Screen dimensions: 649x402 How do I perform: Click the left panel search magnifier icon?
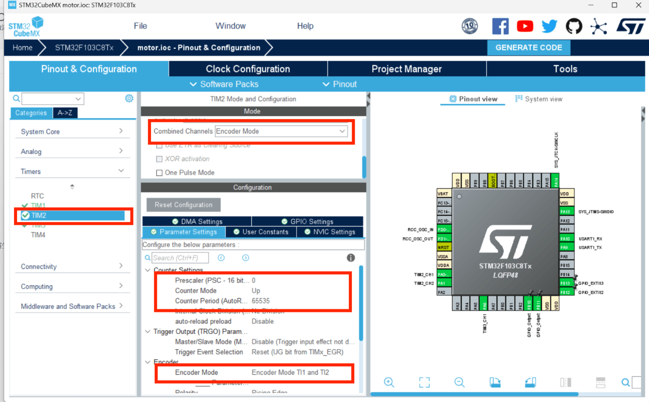coord(16,98)
